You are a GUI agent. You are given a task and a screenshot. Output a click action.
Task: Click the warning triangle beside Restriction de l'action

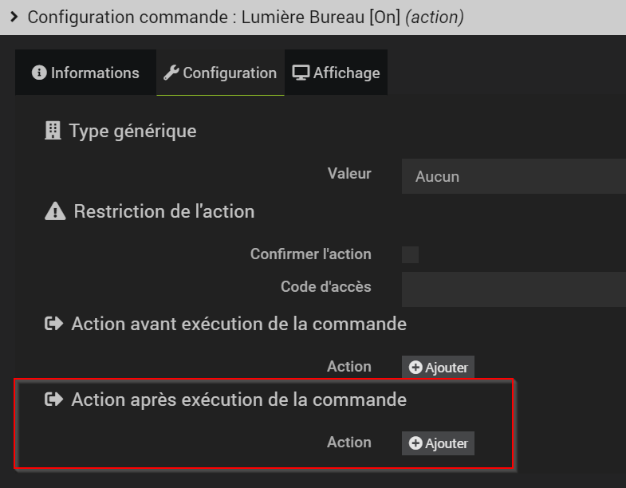55,211
